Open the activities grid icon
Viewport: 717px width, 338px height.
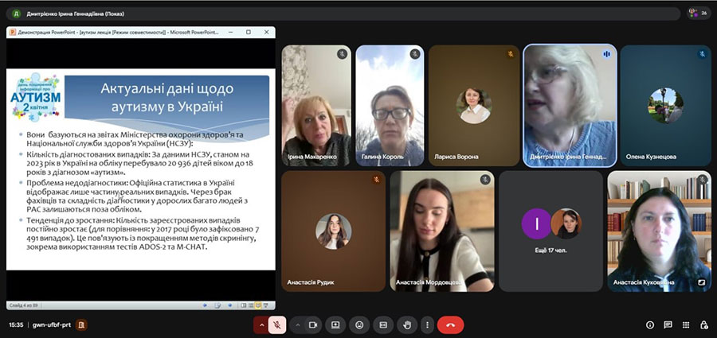click(686, 324)
